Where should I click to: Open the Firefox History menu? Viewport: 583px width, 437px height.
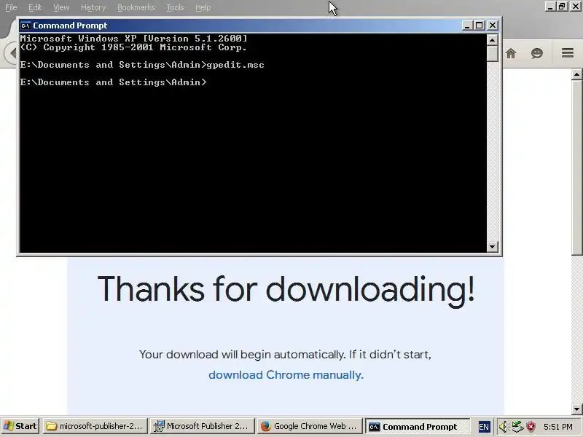point(93,7)
